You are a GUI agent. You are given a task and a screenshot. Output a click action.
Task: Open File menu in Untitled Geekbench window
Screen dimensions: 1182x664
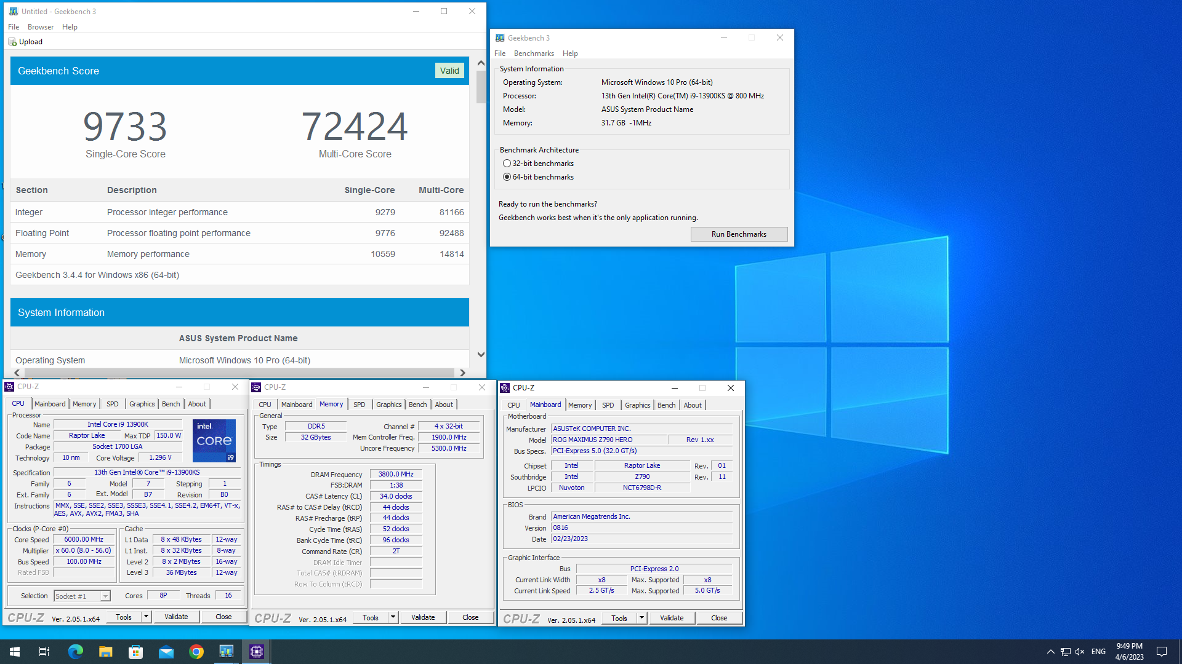(14, 27)
